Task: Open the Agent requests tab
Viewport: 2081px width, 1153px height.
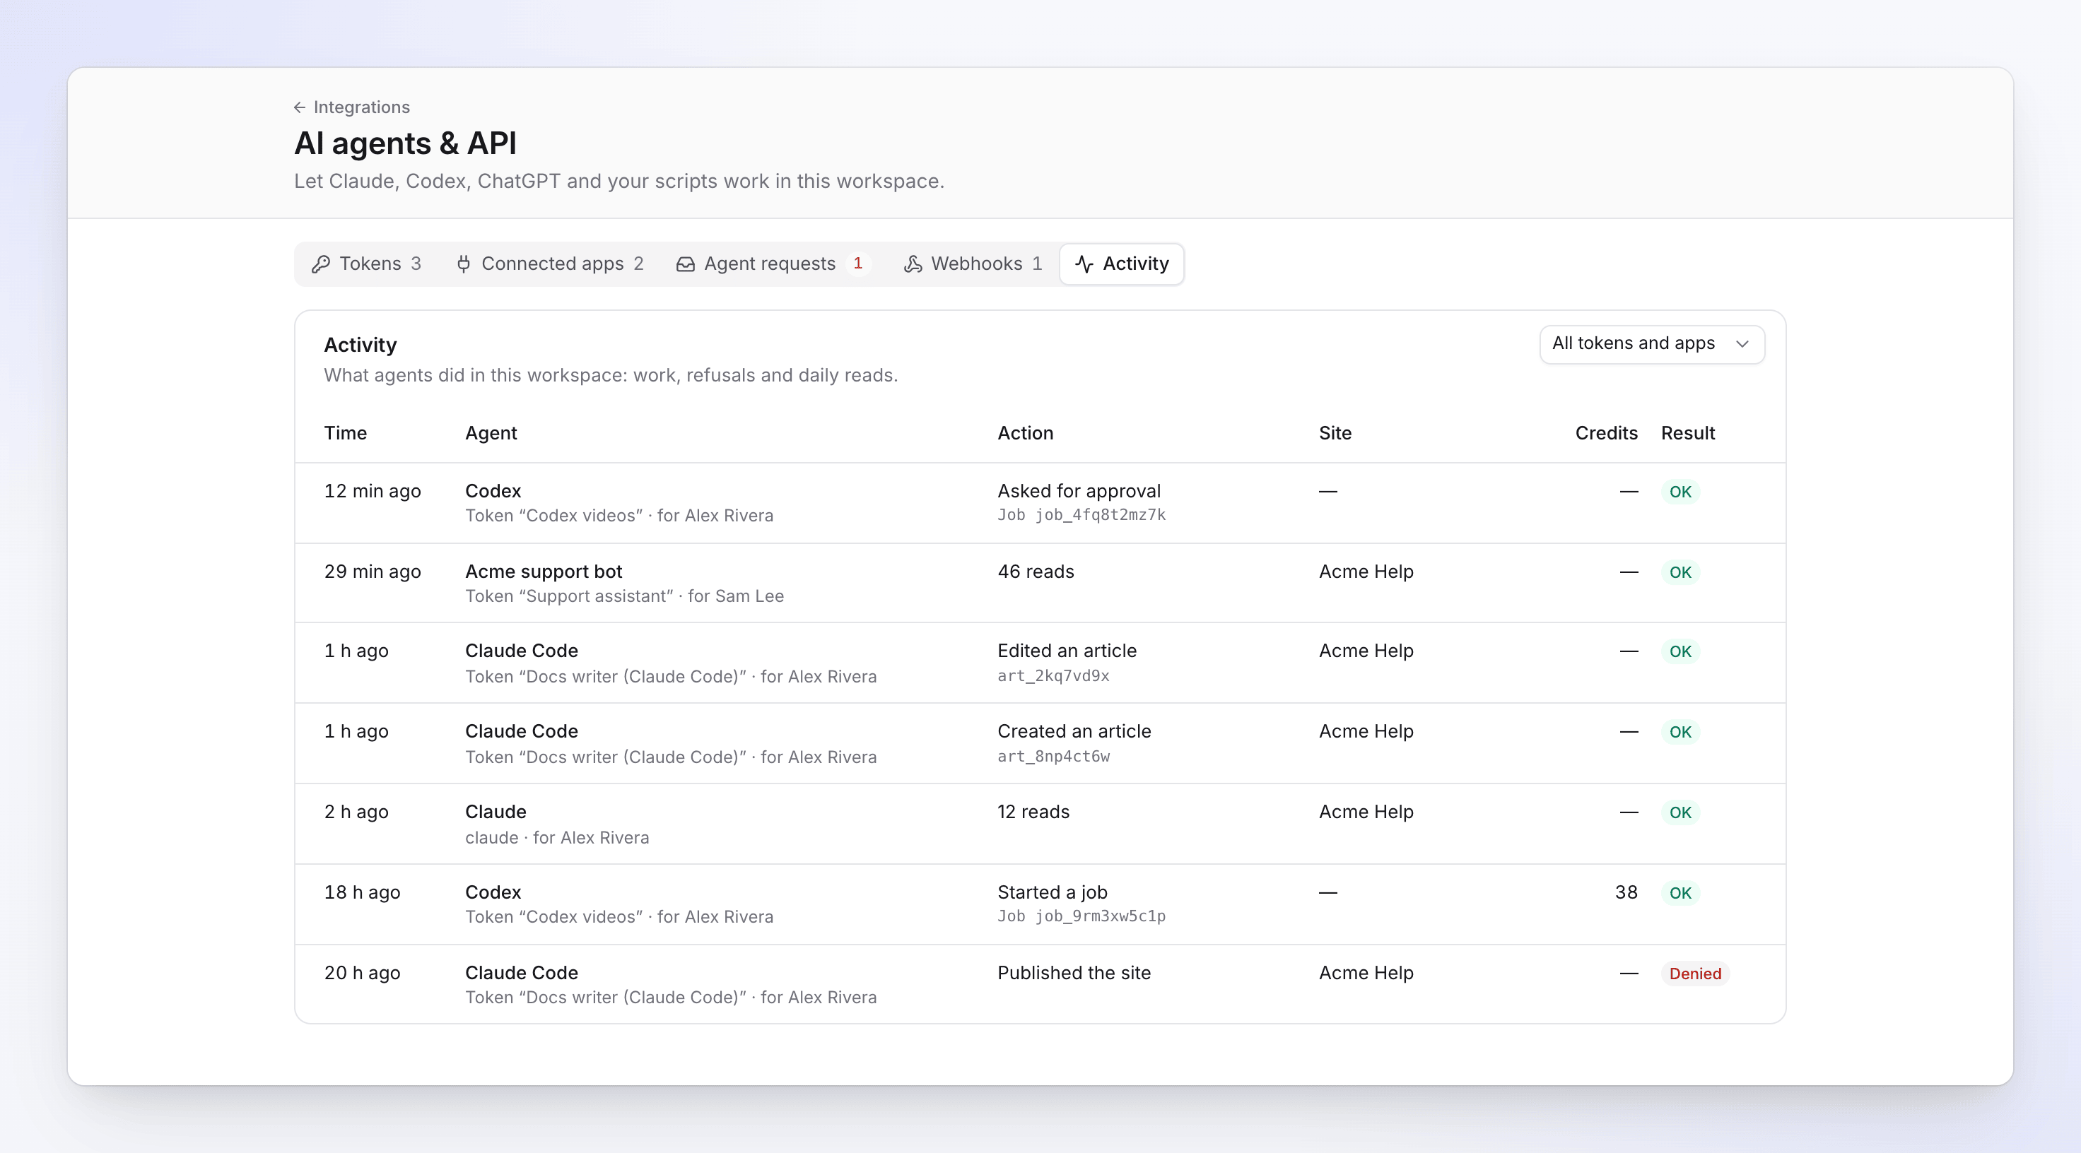Action: [774, 264]
